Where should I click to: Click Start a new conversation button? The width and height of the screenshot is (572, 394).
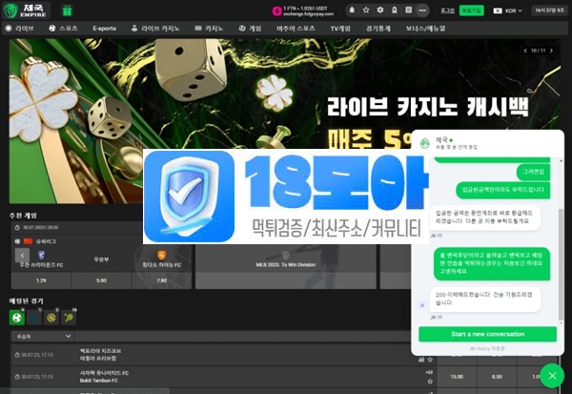487,334
